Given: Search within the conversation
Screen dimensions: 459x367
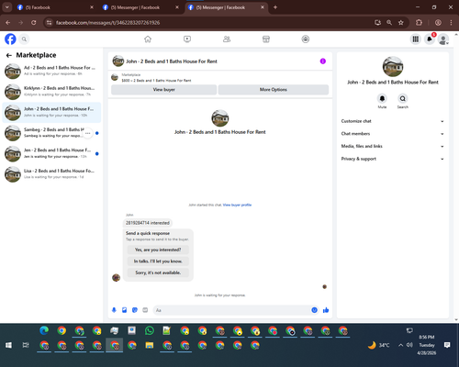Looking at the screenshot, I should (x=403, y=99).
